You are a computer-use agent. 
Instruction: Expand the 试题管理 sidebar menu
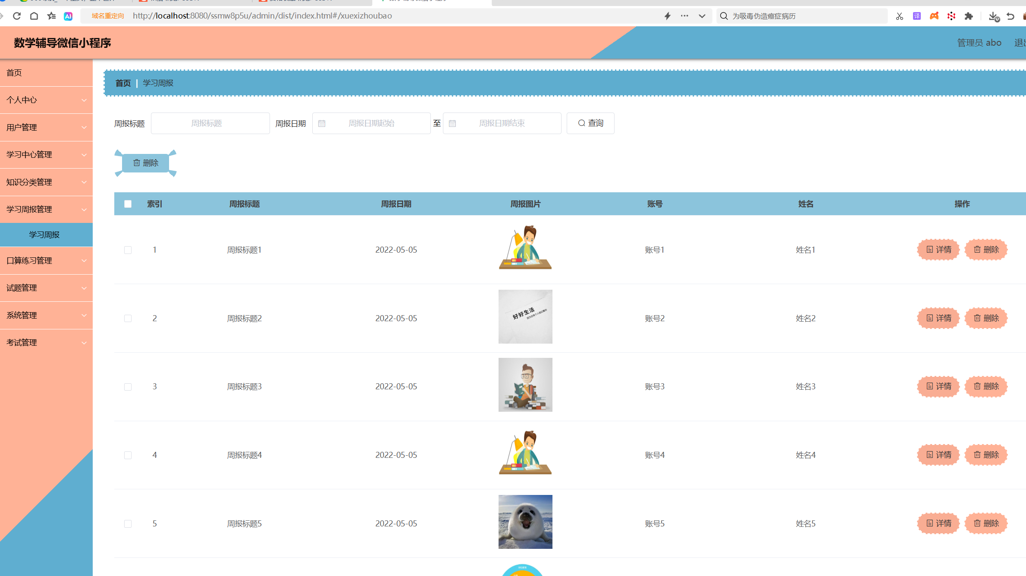click(x=46, y=288)
